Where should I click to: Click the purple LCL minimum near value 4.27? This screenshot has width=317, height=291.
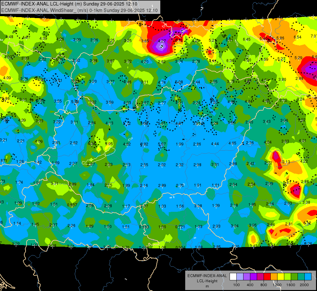[162, 47]
